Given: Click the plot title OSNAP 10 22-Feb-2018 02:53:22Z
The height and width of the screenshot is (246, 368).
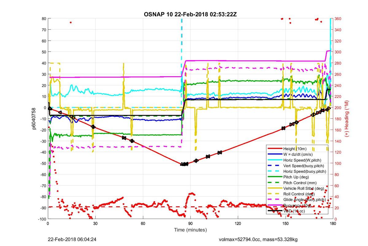Looking at the screenshot, I should [x=190, y=14].
